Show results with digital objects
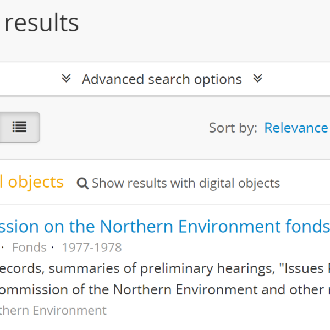 pyautogui.click(x=185, y=183)
